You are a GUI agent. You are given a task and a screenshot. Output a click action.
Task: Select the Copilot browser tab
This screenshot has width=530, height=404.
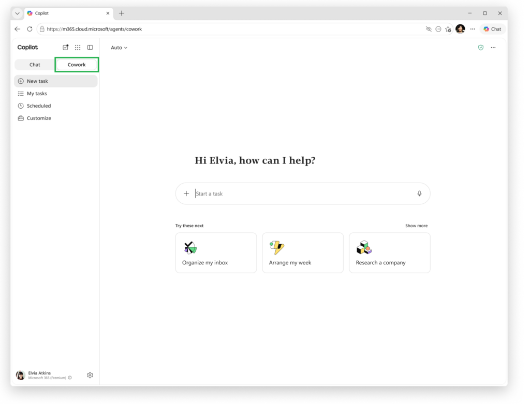[69, 13]
